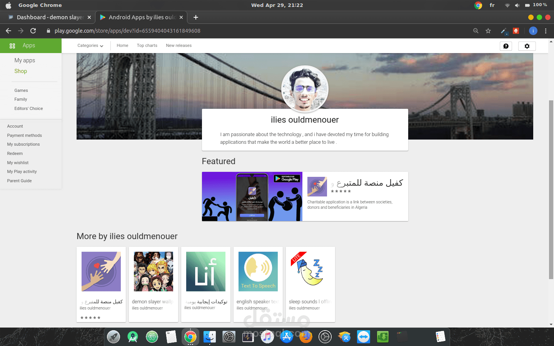Viewport: 554px width, 346px height.
Task: Open the أنا affirmations app card
Action: pos(206,284)
